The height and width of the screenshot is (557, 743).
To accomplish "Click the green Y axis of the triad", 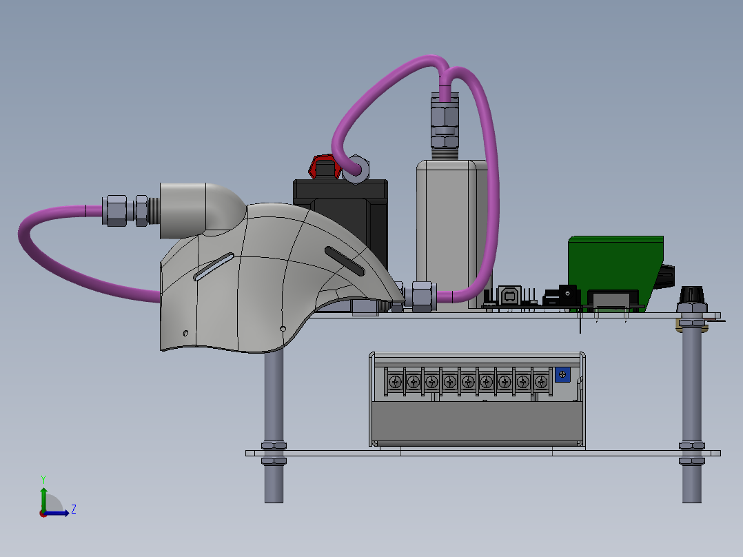I will 43,498.
